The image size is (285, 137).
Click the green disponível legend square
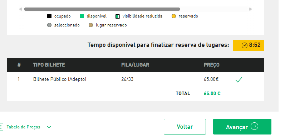82,16
